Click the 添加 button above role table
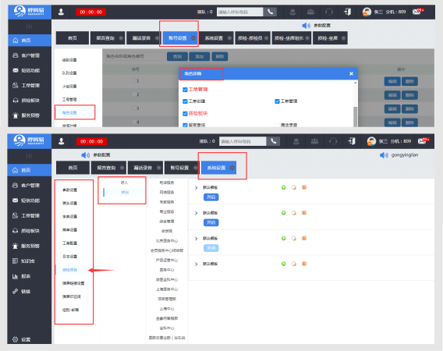Image resolution: width=443 pixels, height=351 pixels. [200, 56]
